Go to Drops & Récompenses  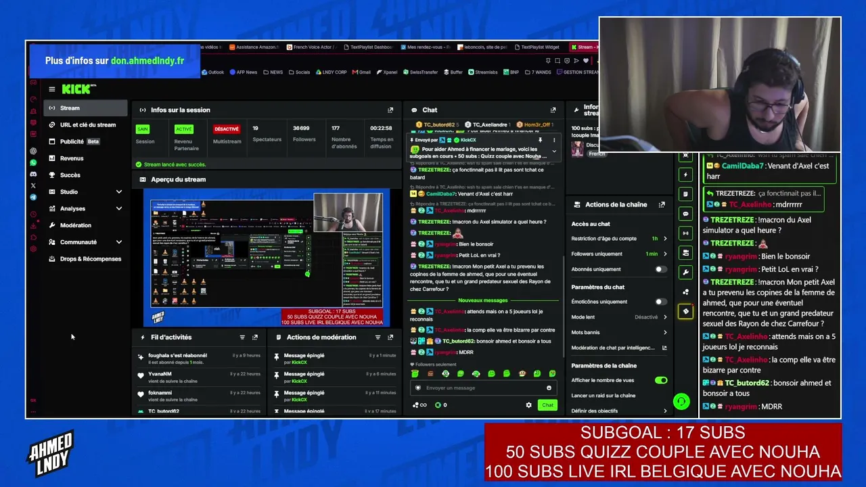(85, 259)
